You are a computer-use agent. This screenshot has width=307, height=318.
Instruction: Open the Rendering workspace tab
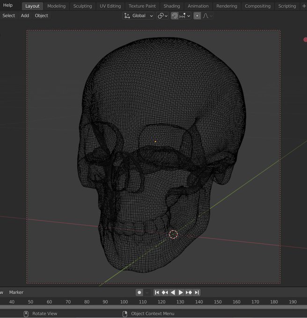[227, 6]
